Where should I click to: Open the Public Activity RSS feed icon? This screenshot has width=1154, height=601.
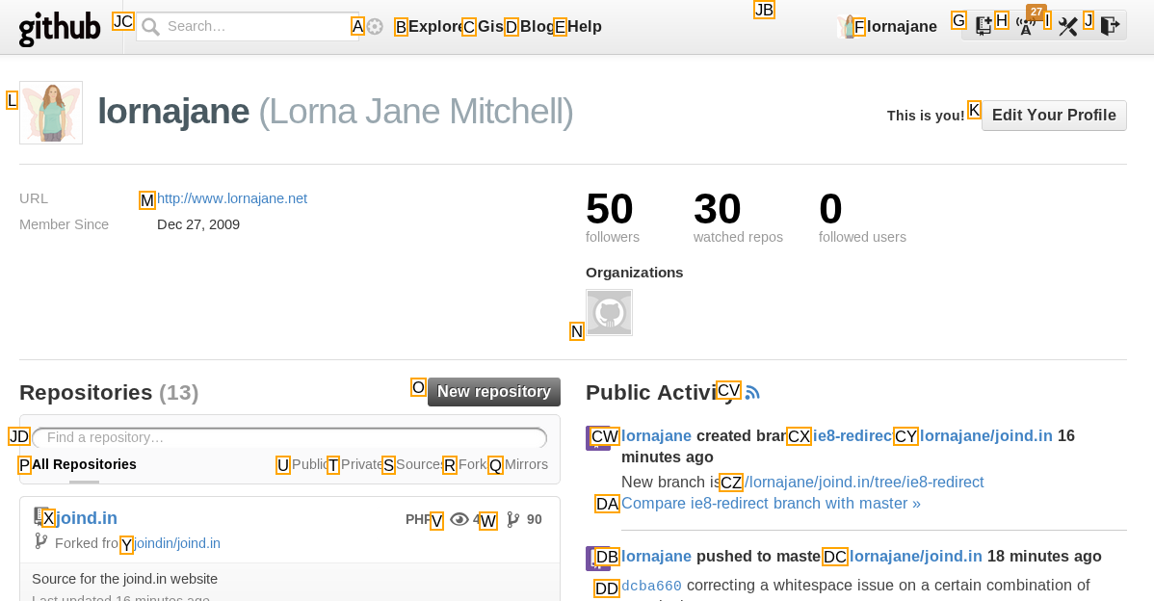pyautogui.click(x=752, y=393)
